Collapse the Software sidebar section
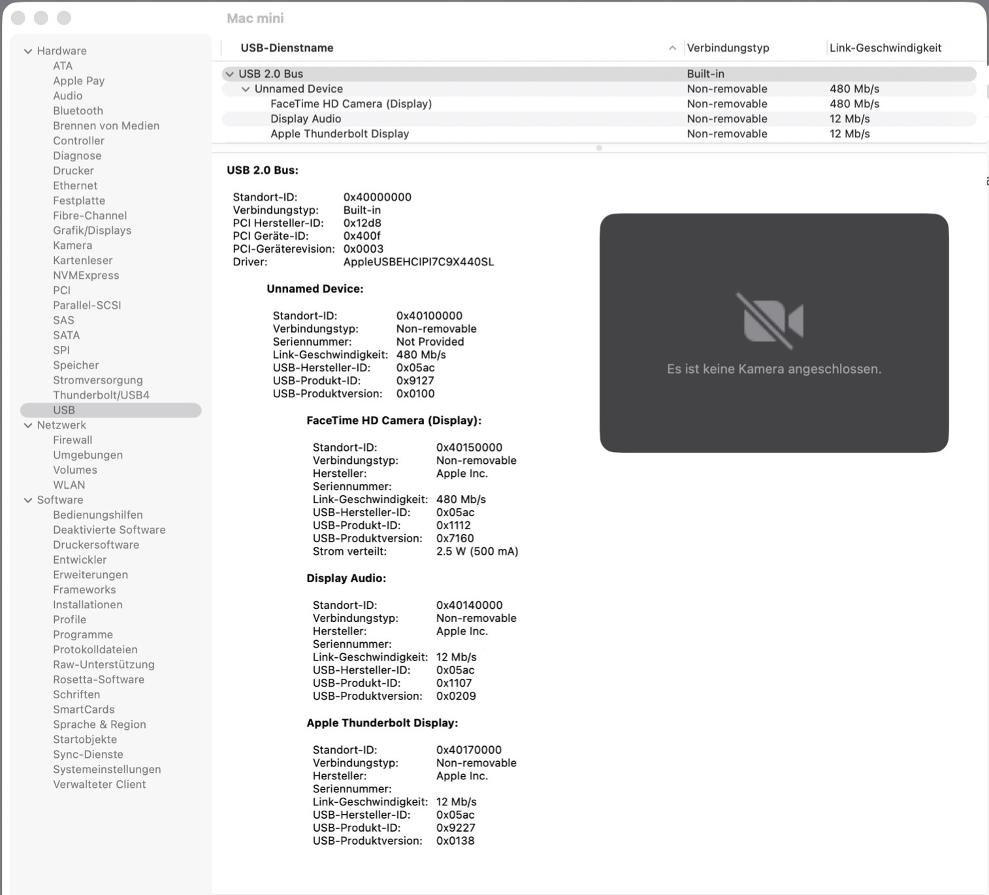This screenshot has width=989, height=895. click(28, 500)
